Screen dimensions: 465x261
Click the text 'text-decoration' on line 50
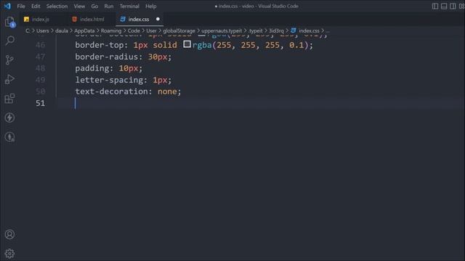tap(111, 91)
